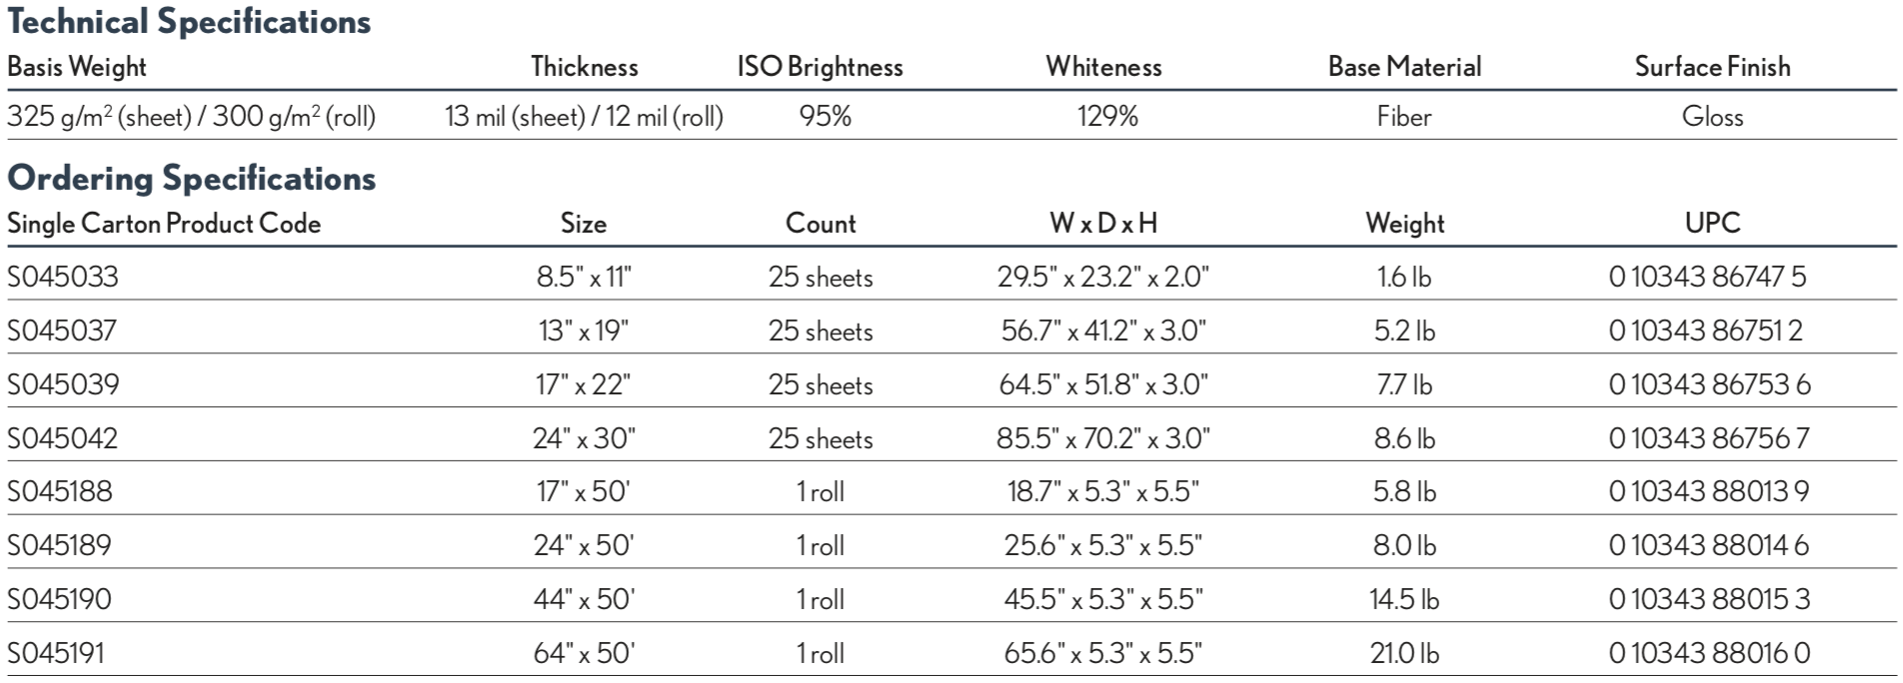Click the Single Carton Product Code header
1903x683 pixels.
click(164, 223)
